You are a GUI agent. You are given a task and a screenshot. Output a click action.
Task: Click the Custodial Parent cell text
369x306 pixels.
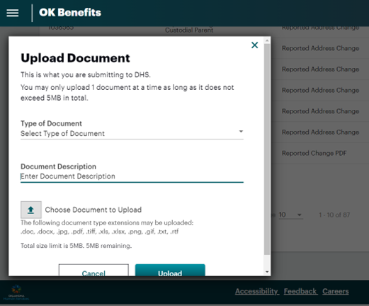click(x=189, y=30)
